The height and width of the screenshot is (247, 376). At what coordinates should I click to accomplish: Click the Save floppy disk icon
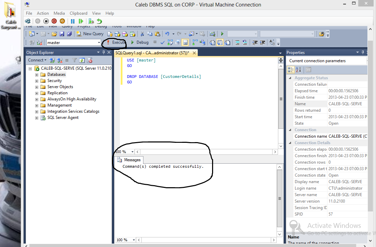point(62,34)
